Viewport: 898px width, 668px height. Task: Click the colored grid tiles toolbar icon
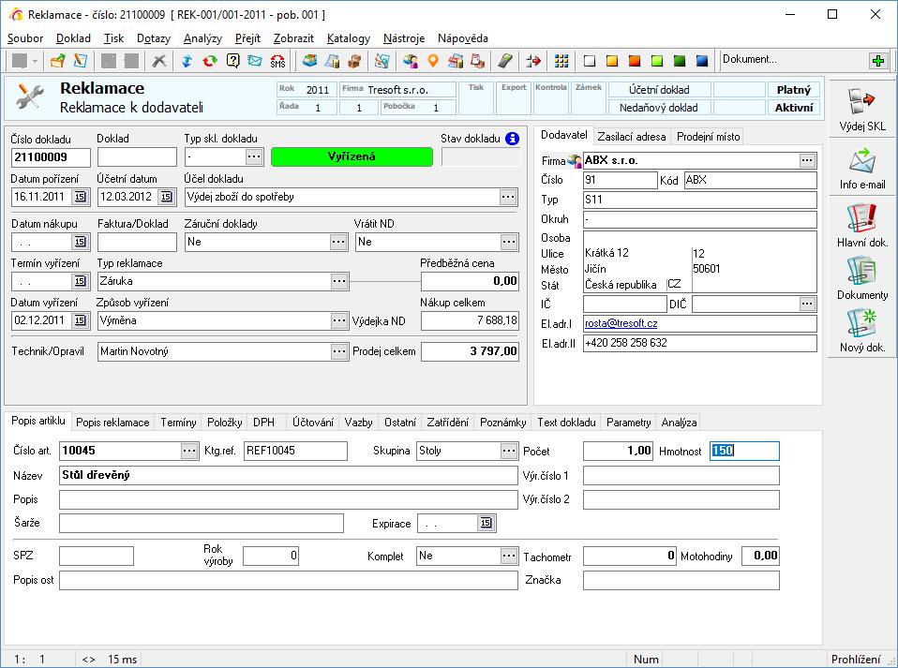click(561, 61)
